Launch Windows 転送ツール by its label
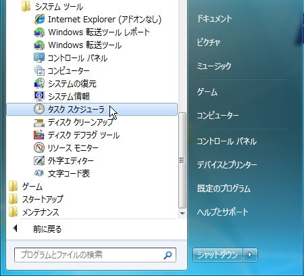The height and width of the screenshot is (276, 304). point(85,45)
